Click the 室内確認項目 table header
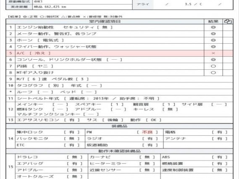This screenshot has height=179, width=239. tap(105, 21)
